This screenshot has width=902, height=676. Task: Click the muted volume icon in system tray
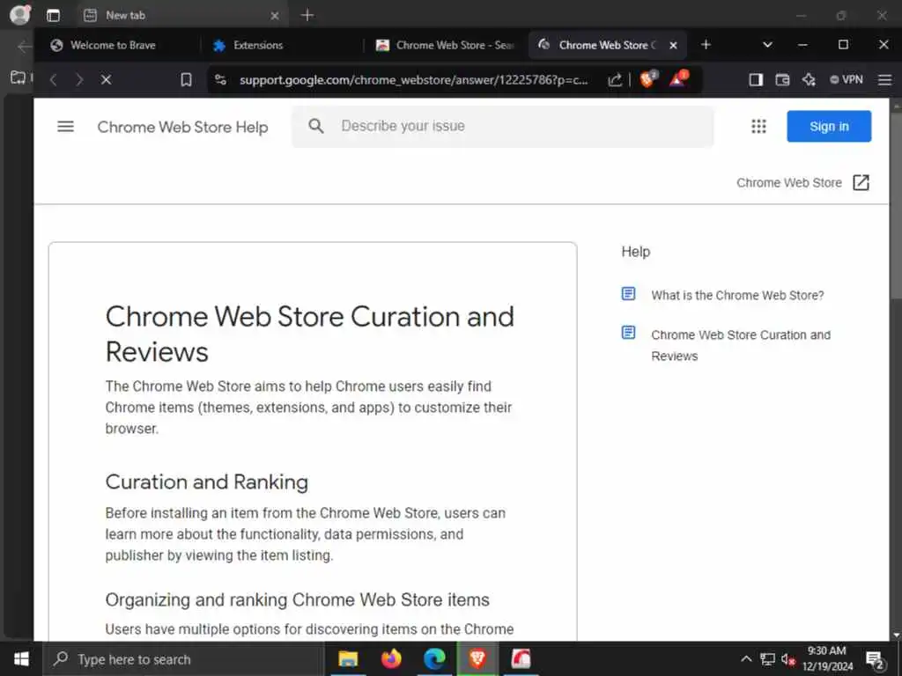pyautogui.click(x=788, y=659)
